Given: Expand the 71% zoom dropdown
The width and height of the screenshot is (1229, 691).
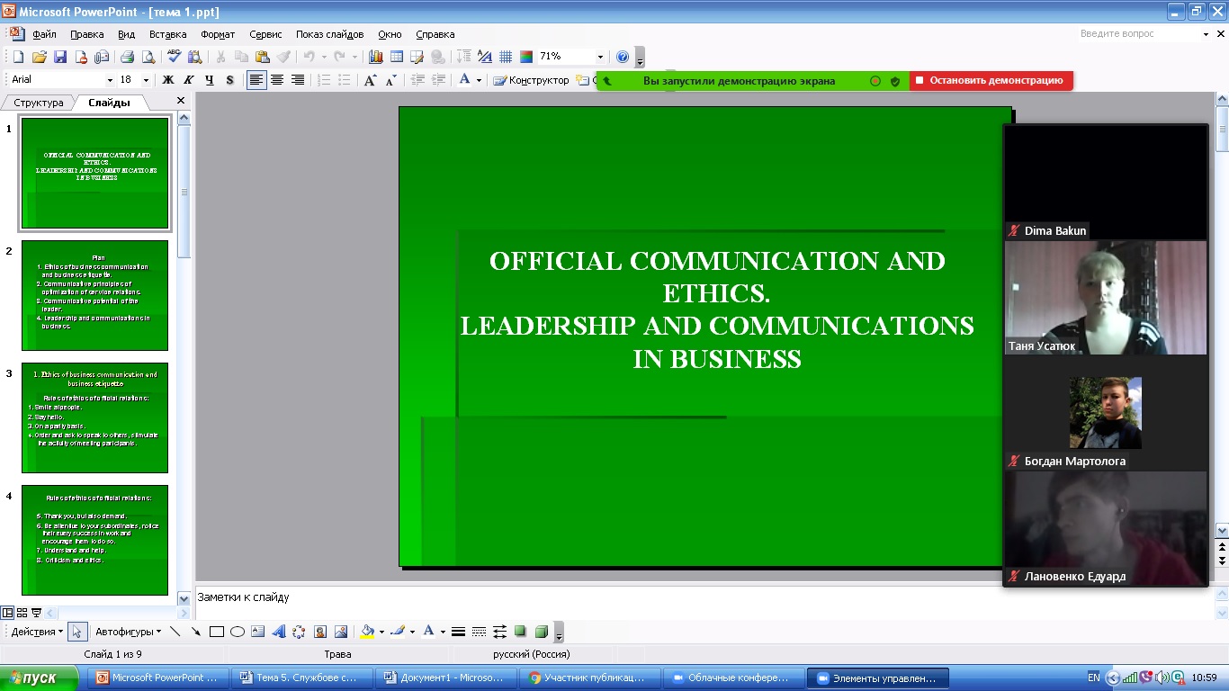Looking at the screenshot, I should (x=600, y=57).
